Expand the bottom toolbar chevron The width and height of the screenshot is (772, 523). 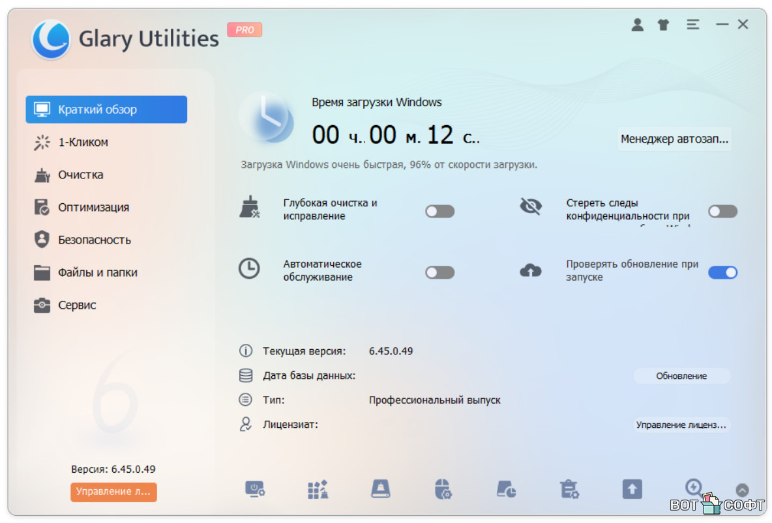742,490
